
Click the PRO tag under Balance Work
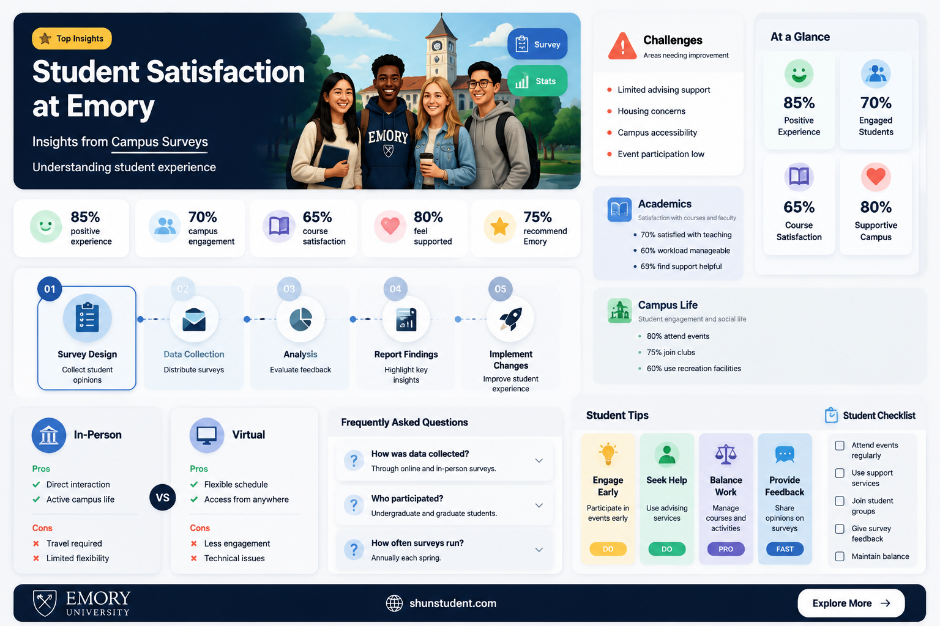point(726,549)
